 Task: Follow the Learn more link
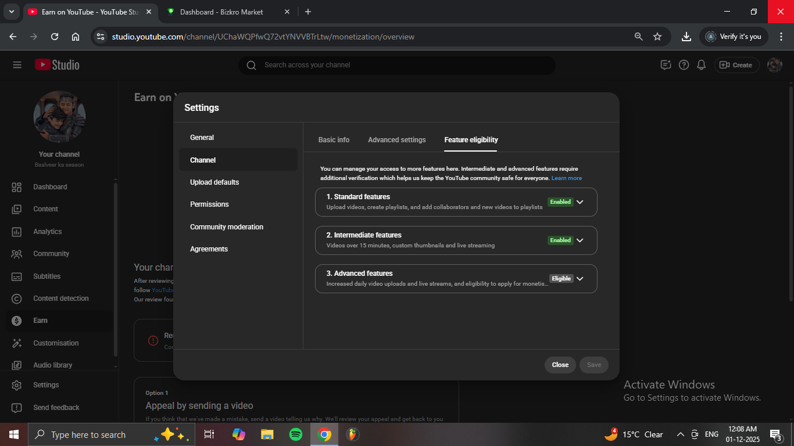click(566, 178)
